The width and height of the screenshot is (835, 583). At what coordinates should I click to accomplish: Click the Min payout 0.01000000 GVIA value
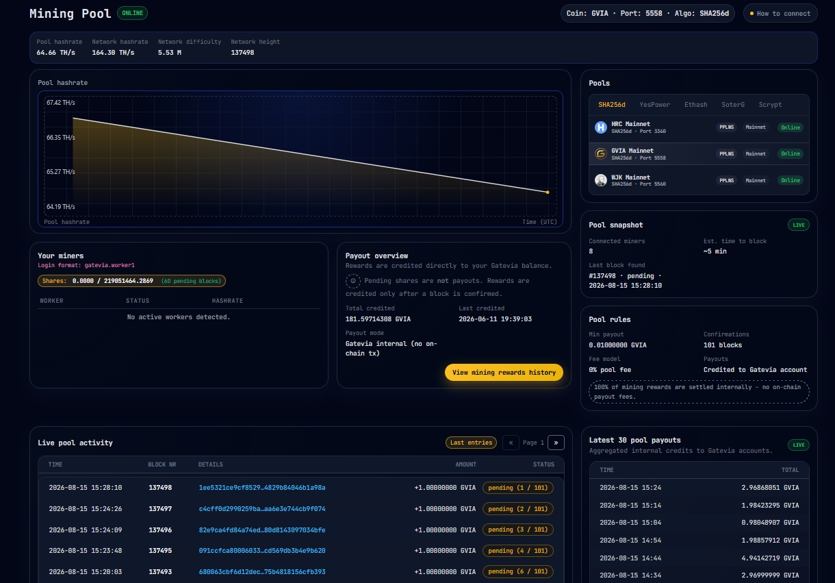tap(618, 345)
